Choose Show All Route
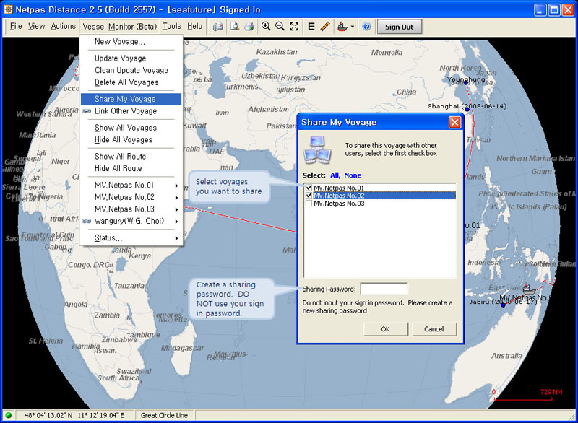 point(131,157)
